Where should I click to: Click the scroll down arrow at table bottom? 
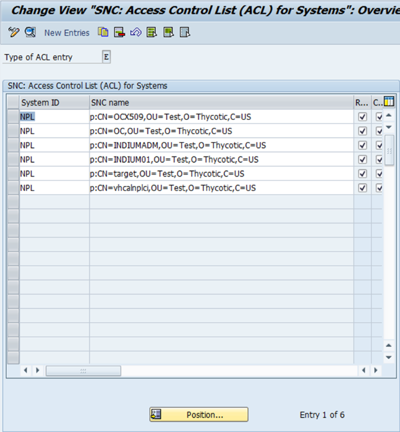(389, 357)
